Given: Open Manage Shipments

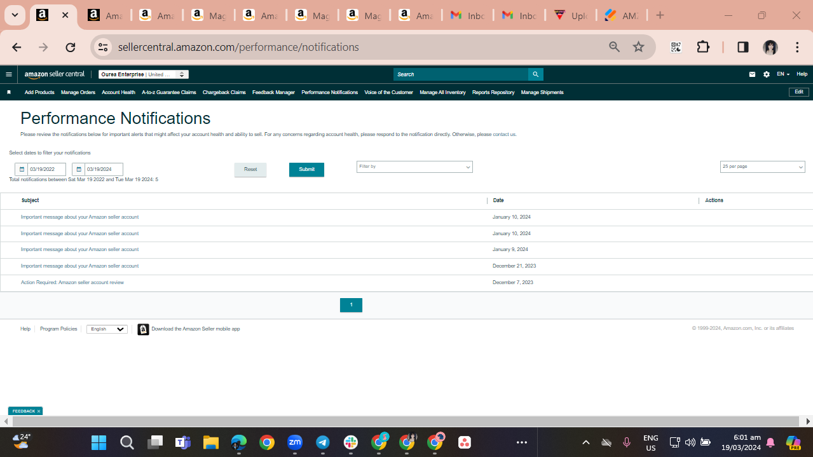Looking at the screenshot, I should tap(542, 92).
